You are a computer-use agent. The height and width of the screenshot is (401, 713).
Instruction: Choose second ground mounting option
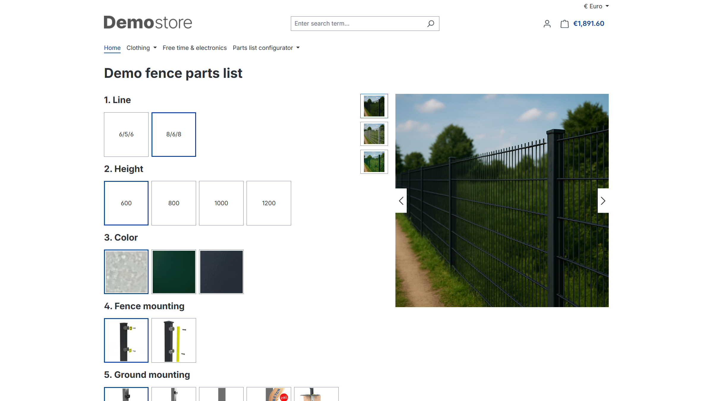pyautogui.click(x=174, y=394)
